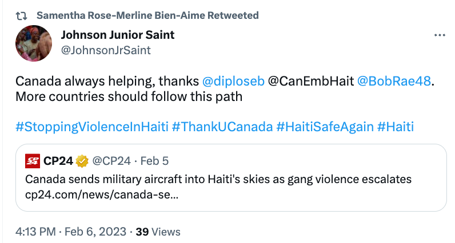Click Johnson Junior Saint's profile avatar
Screen dimensions: 455x243
point(38,43)
